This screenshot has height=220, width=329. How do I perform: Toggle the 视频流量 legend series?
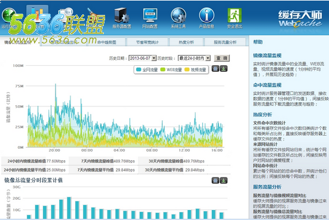(195, 69)
